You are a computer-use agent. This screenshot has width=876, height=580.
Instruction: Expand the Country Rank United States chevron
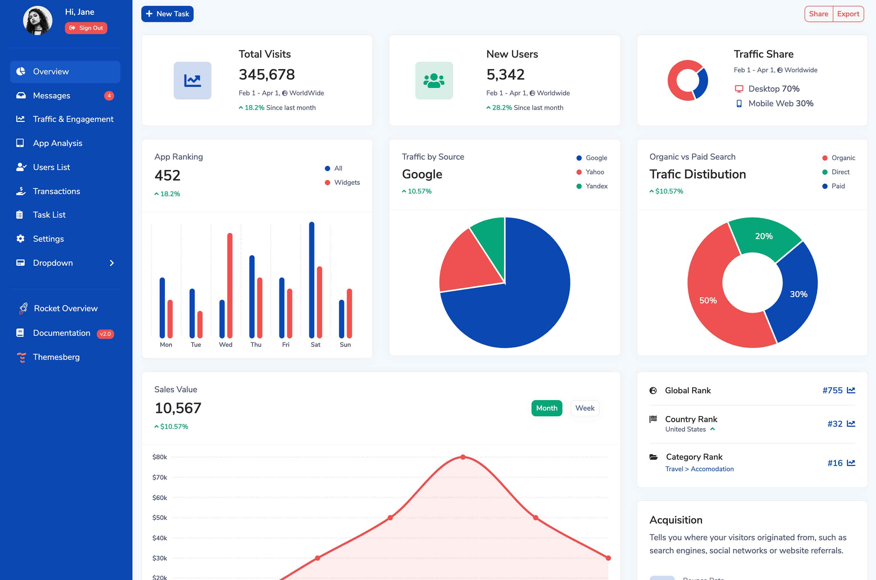[713, 429]
